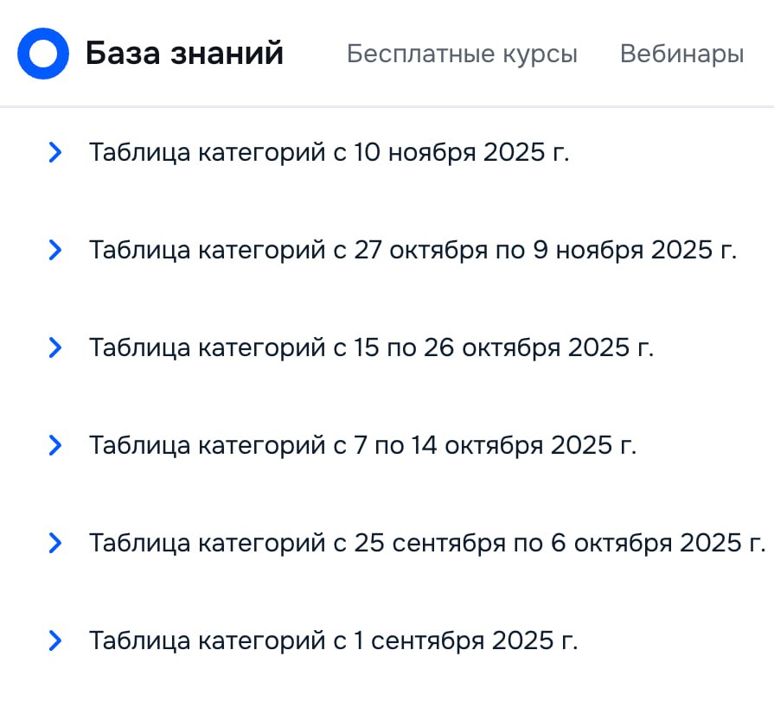Click the arrow icon beside 1 сентября 2025 table
774x701 pixels.
click(x=55, y=641)
